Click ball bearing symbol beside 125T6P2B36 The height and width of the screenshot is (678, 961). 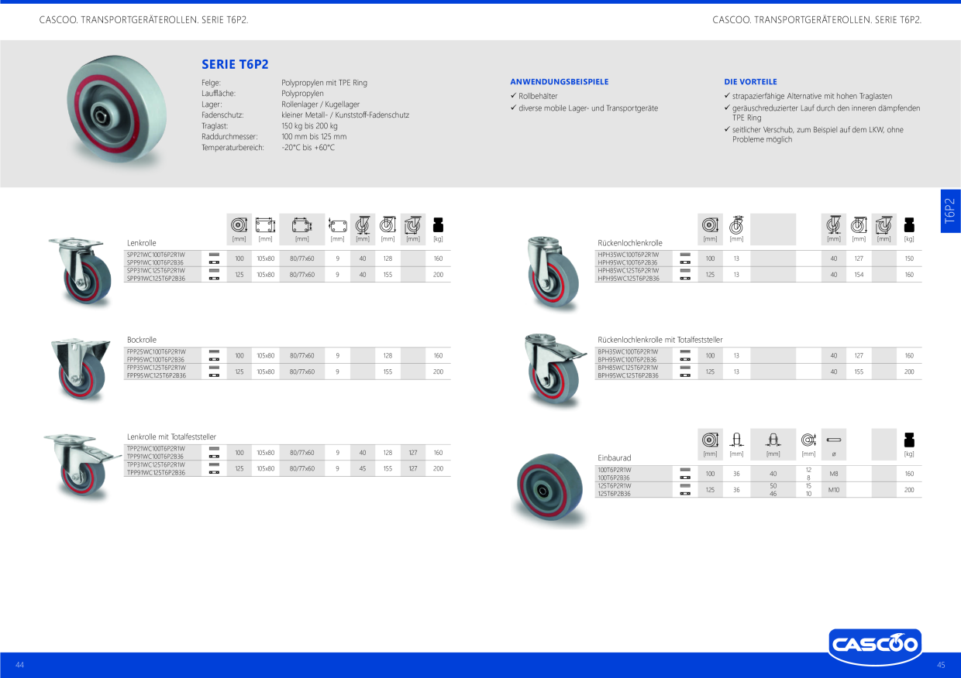click(x=685, y=493)
